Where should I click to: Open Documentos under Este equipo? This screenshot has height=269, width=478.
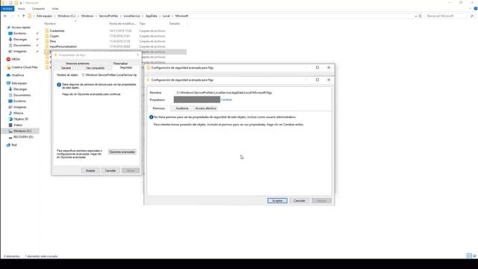tap(22, 95)
